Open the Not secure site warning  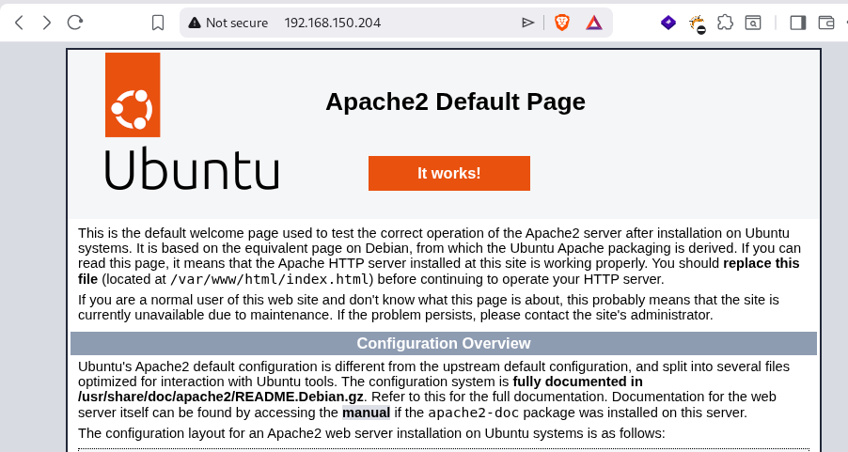(x=228, y=23)
